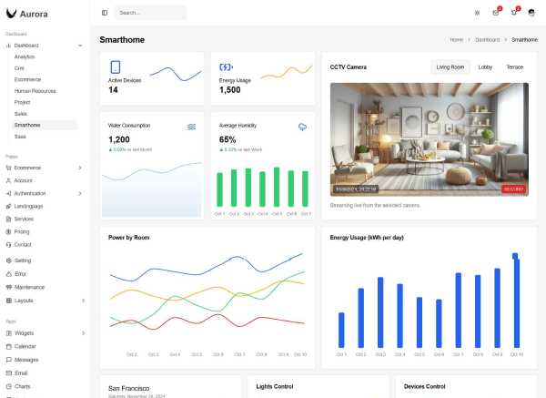Click the CCTV living room feed image
The image size is (546, 398).
(429, 138)
